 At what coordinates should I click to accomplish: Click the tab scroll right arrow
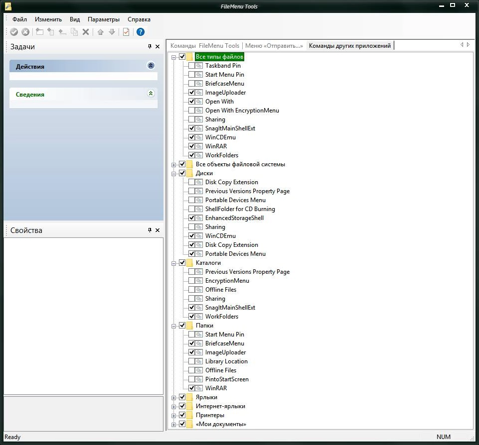tap(468, 44)
